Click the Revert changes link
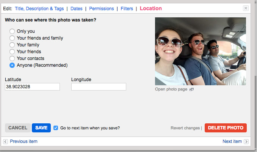 tap(185, 128)
